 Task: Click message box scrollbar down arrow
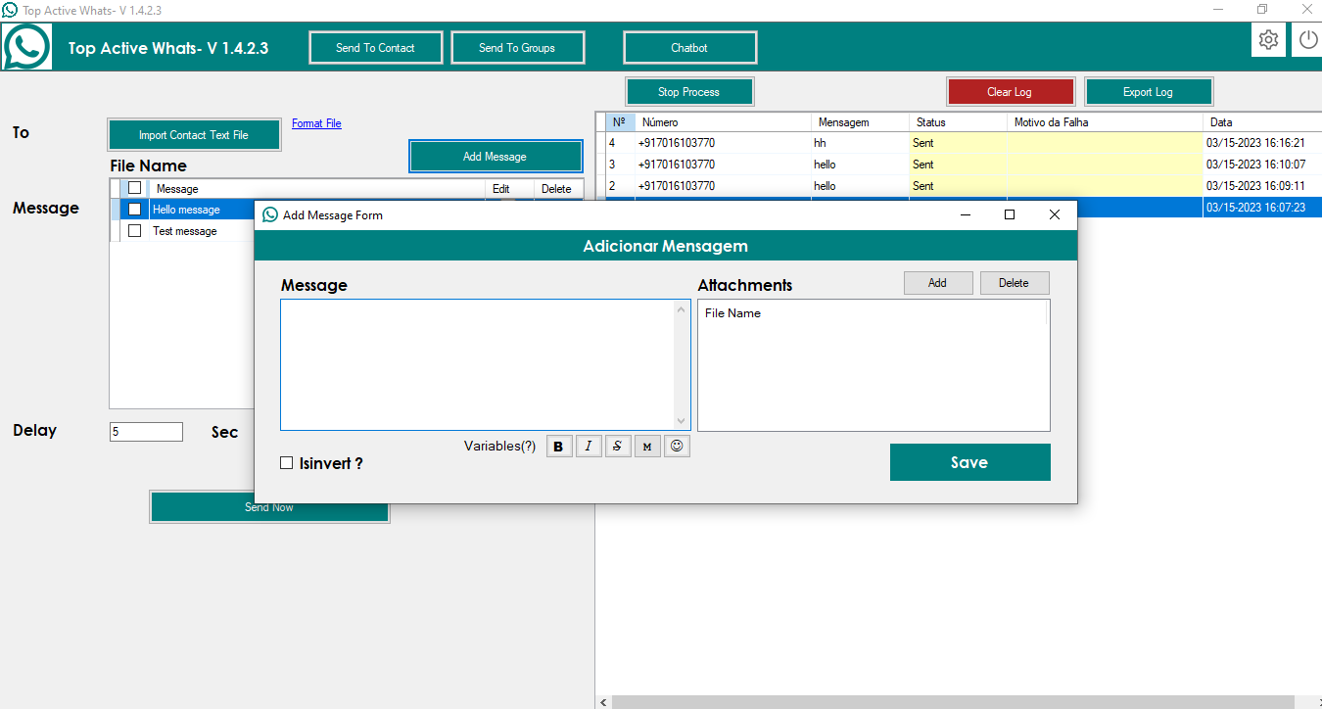click(x=683, y=420)
